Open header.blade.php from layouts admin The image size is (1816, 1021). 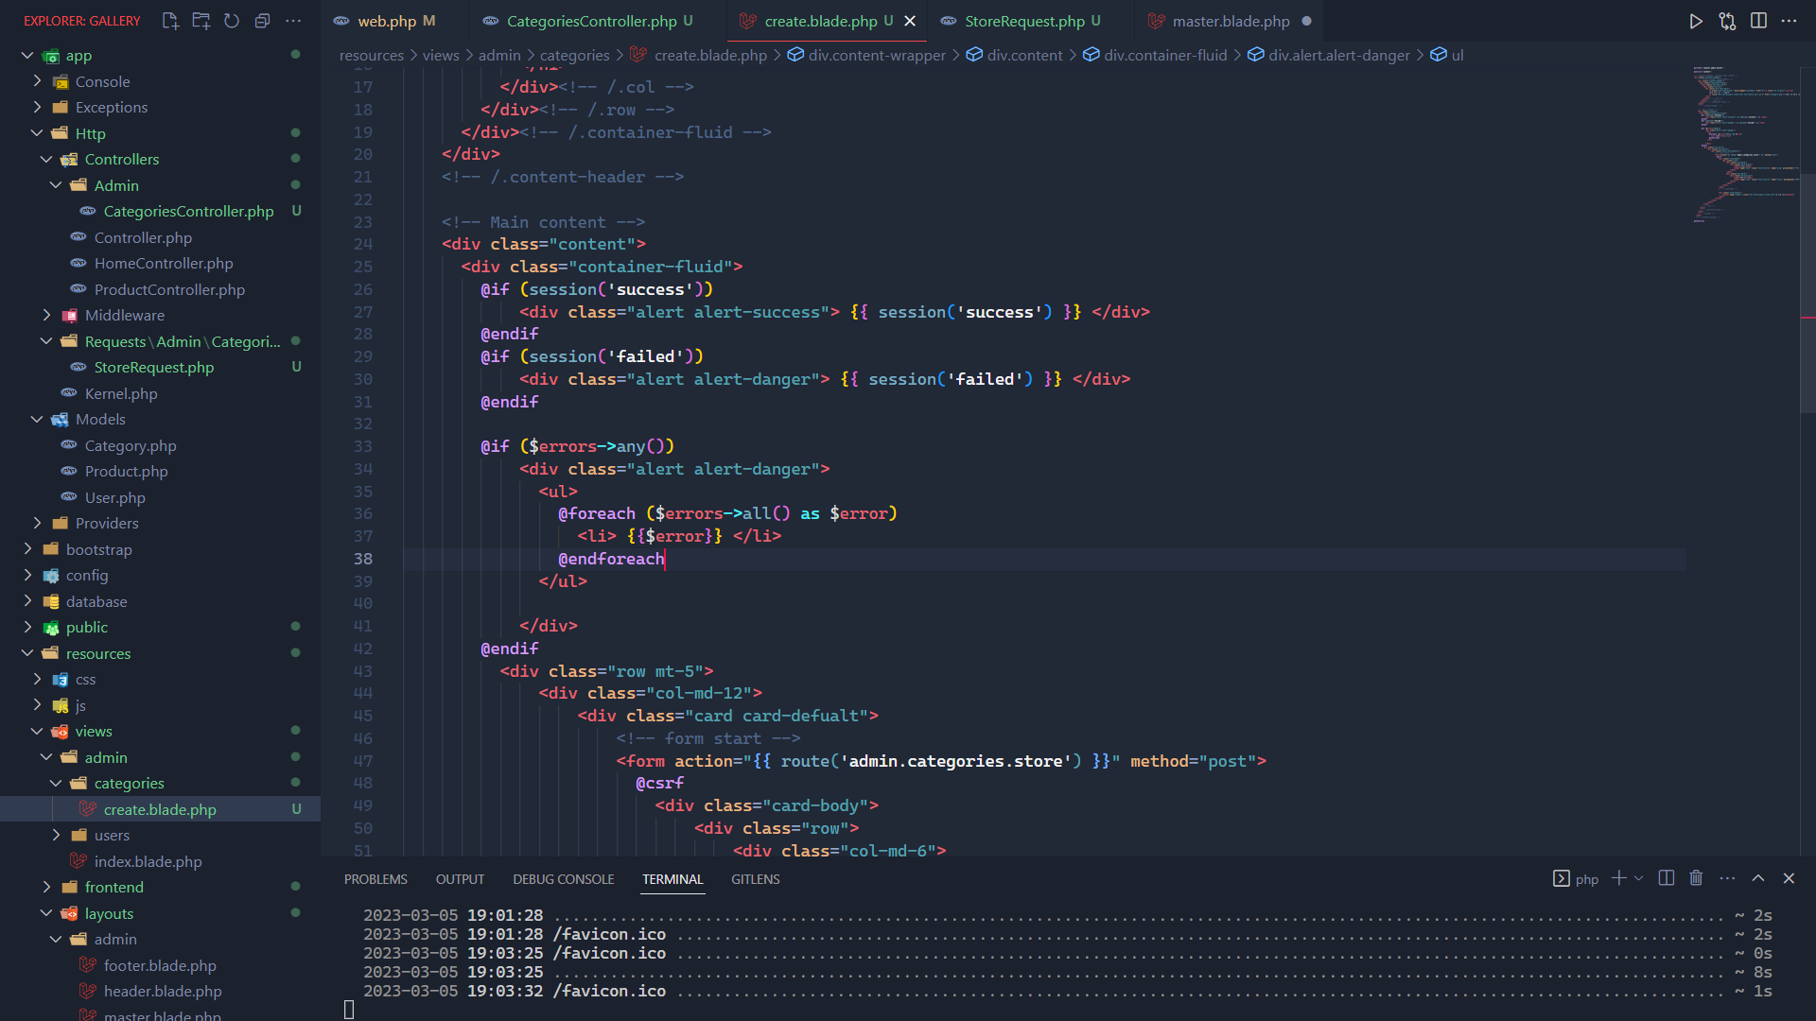(x=163, y=992)
